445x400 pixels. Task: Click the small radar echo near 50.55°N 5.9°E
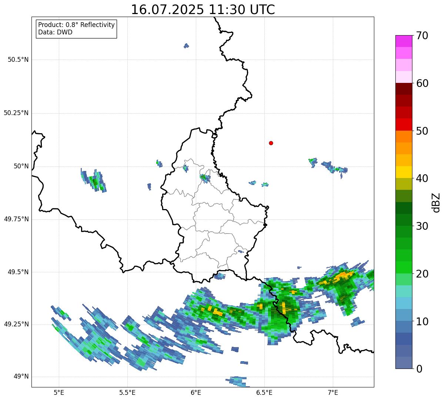[x=186, y=46]
